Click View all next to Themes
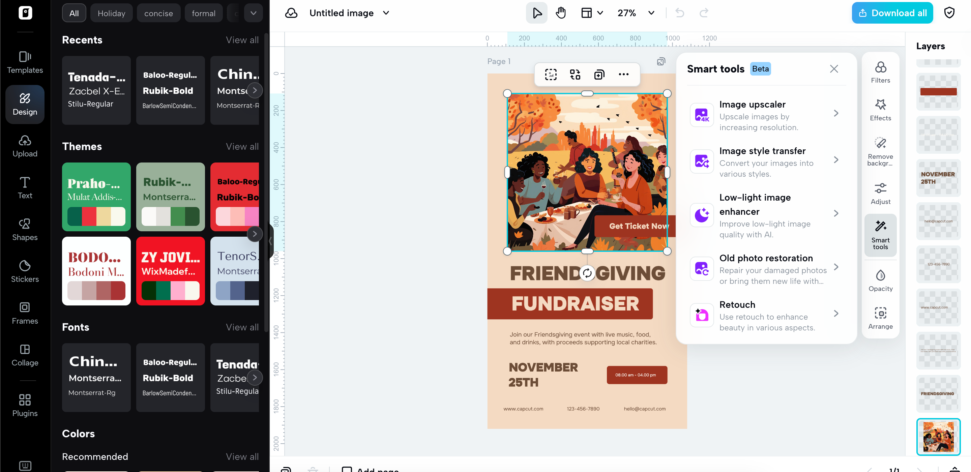This screenshot has height=472, width=971. (x=242, y=146)
